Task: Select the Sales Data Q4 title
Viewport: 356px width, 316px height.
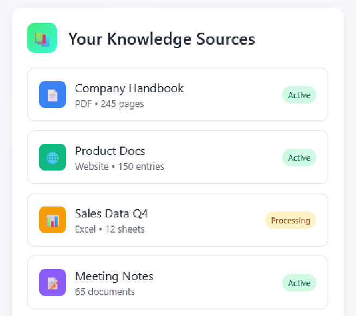Action: tap(112, 214)
